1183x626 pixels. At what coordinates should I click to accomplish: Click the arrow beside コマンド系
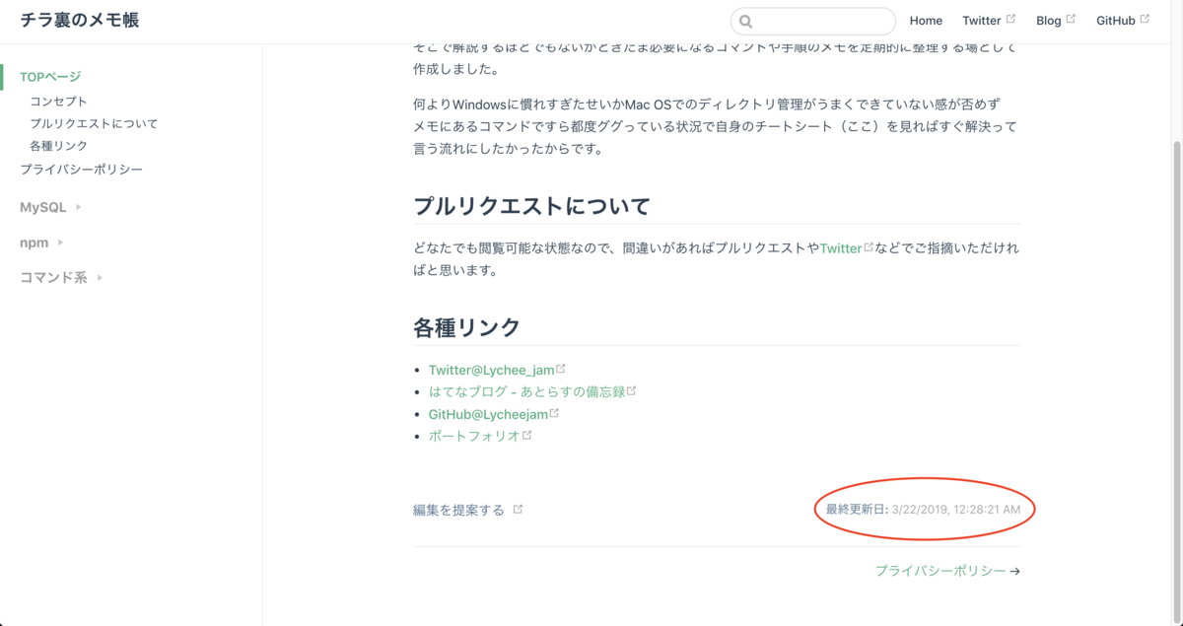click(x=100, y=278)
